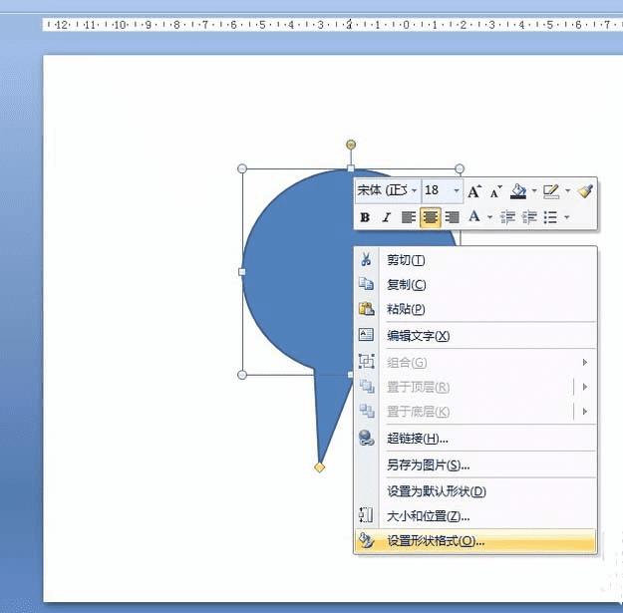Click the hyperlink globe icon
The image size is (623, 613).
point(366,438)
